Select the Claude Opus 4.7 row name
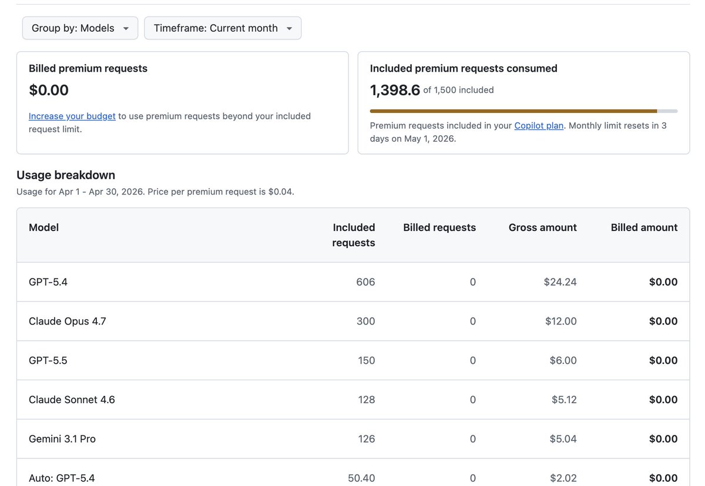Viewport: 705px width, 486px height. pyautogui.click(x=68, y=321)
